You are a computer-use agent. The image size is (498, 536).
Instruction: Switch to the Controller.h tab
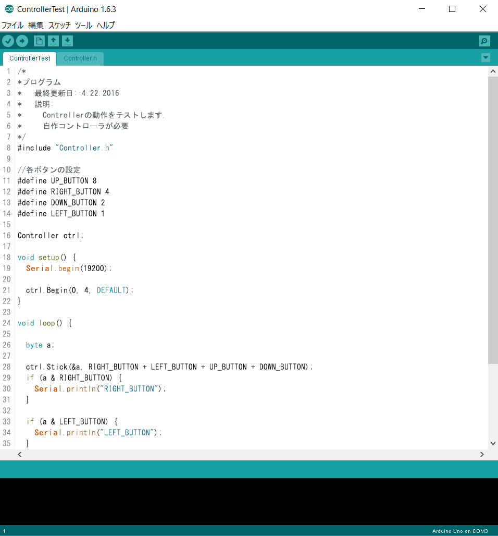[80, 58]
